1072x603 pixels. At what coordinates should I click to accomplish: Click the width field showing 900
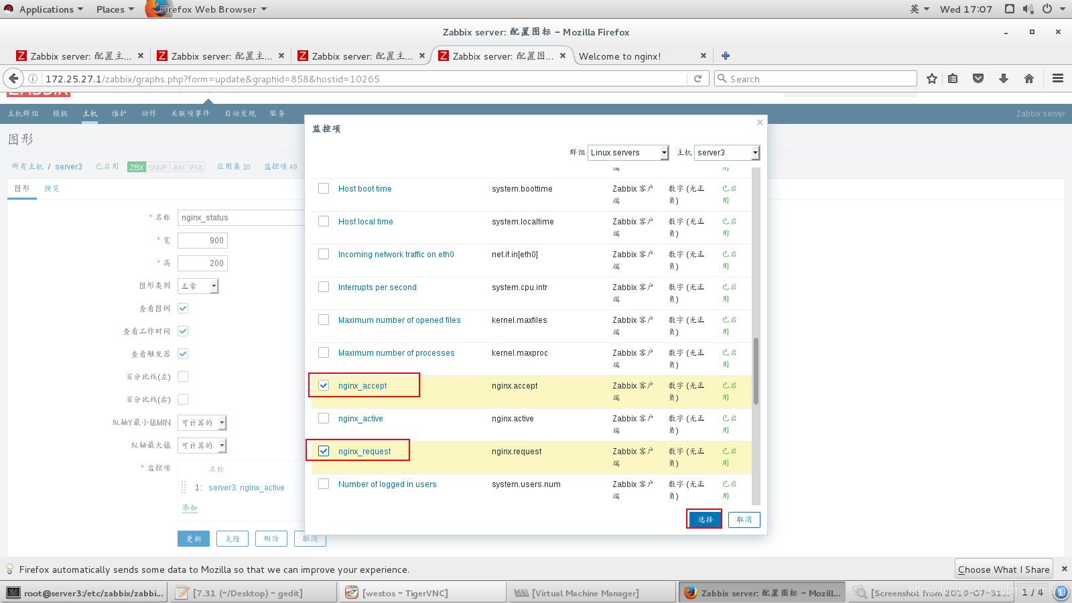pyautogui.click(x=202, y=241)
